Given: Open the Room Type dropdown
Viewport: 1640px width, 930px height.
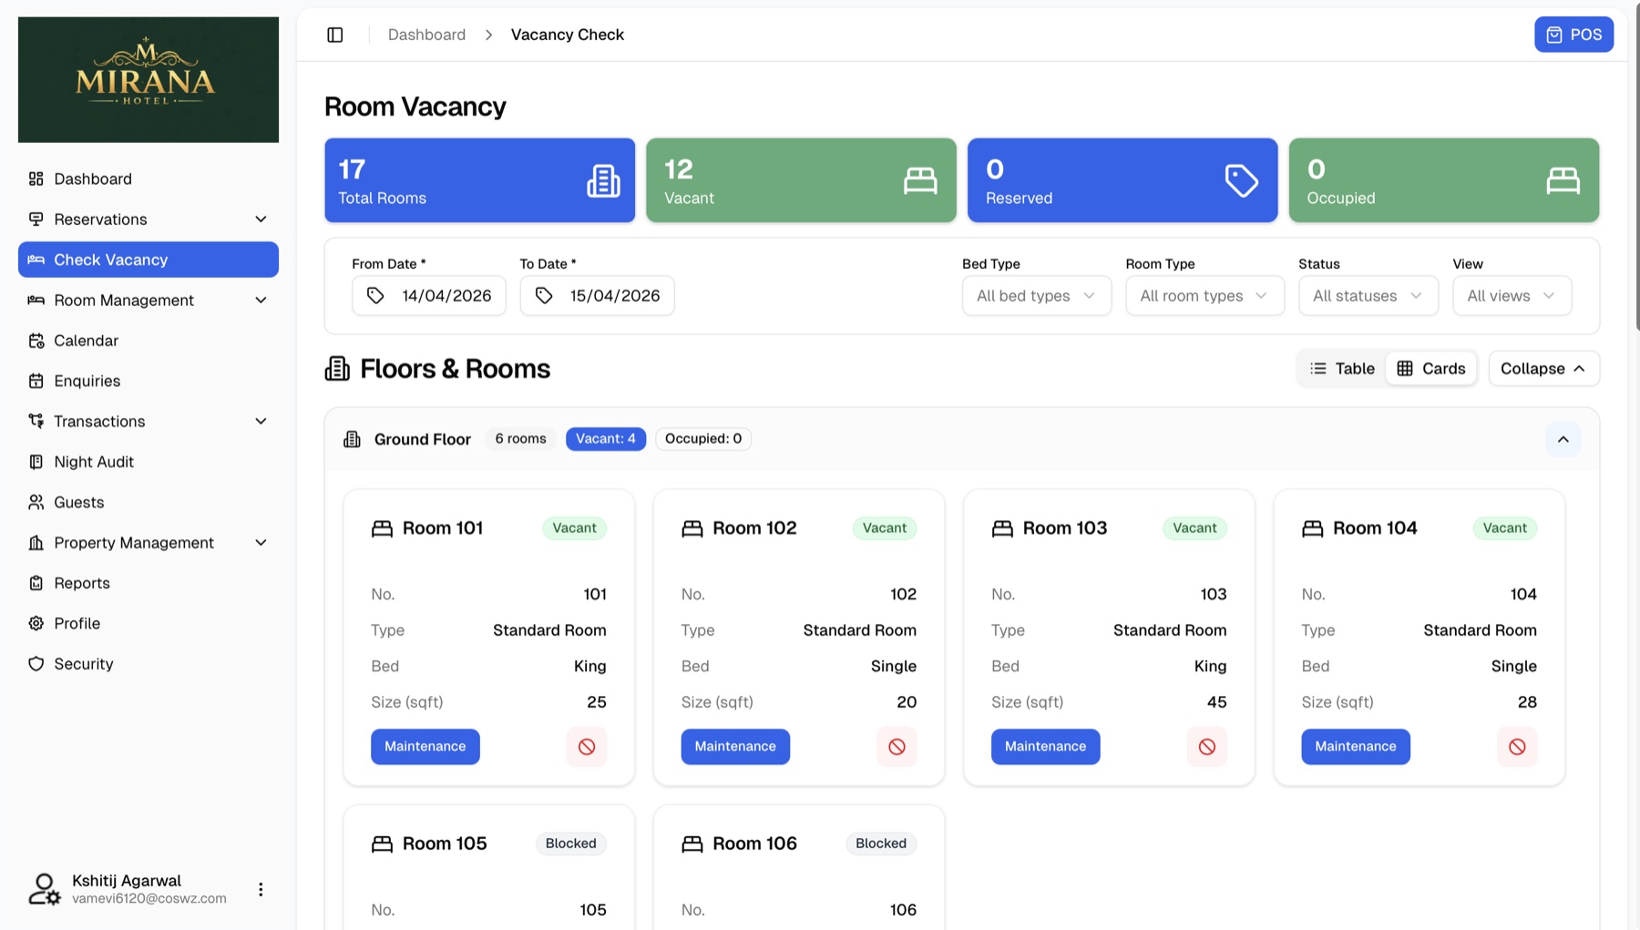Looking at the screenshot, I should click(1204, 296).
